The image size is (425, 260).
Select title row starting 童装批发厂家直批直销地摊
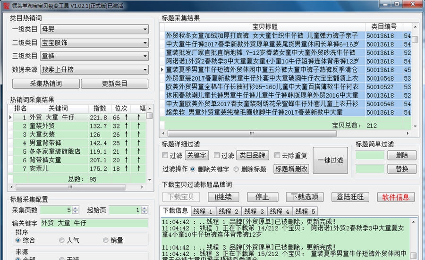coord(288,52)
